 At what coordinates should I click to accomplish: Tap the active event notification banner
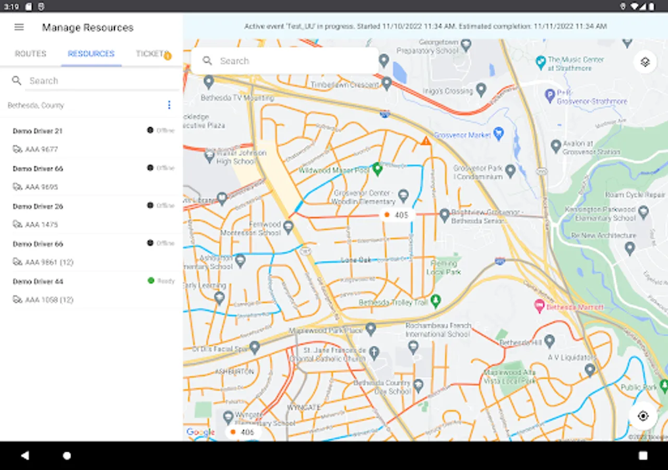point(425,26)
